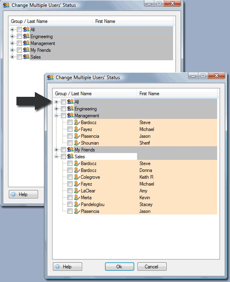Click user icon for Fayez Michael under Sales
The image size is (230, 282).
[x=77, y=184]
